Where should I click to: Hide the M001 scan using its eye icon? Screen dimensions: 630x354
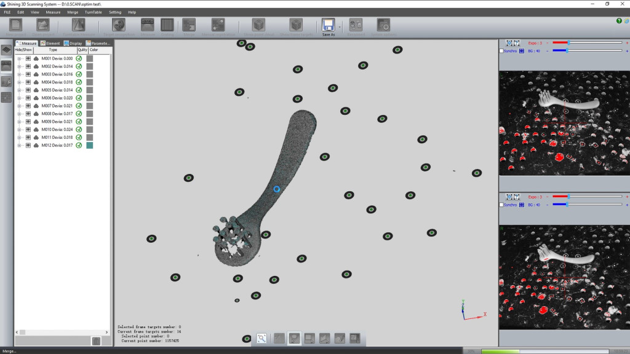tap(28, 58)
